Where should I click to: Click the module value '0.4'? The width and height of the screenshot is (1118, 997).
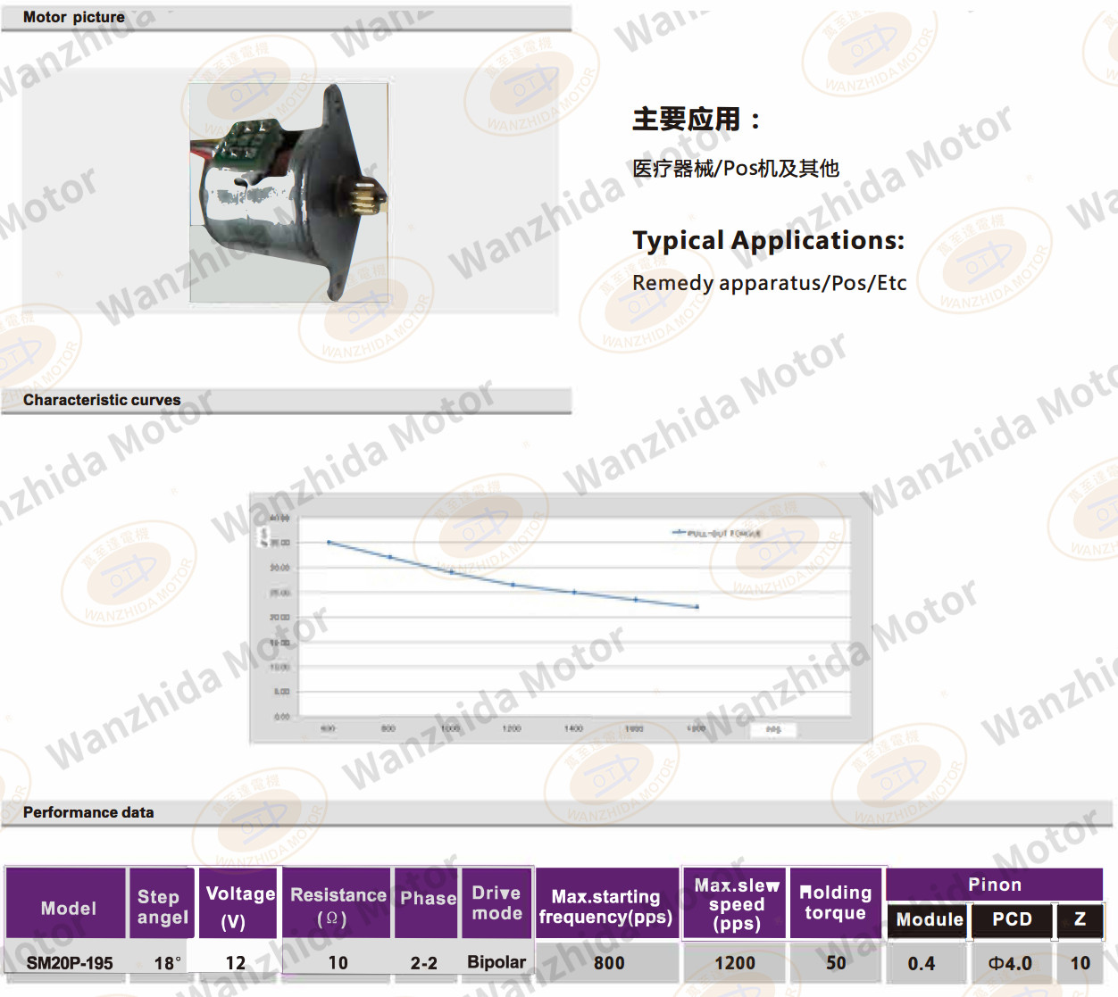pyautogui.click(x=922, y=963)
